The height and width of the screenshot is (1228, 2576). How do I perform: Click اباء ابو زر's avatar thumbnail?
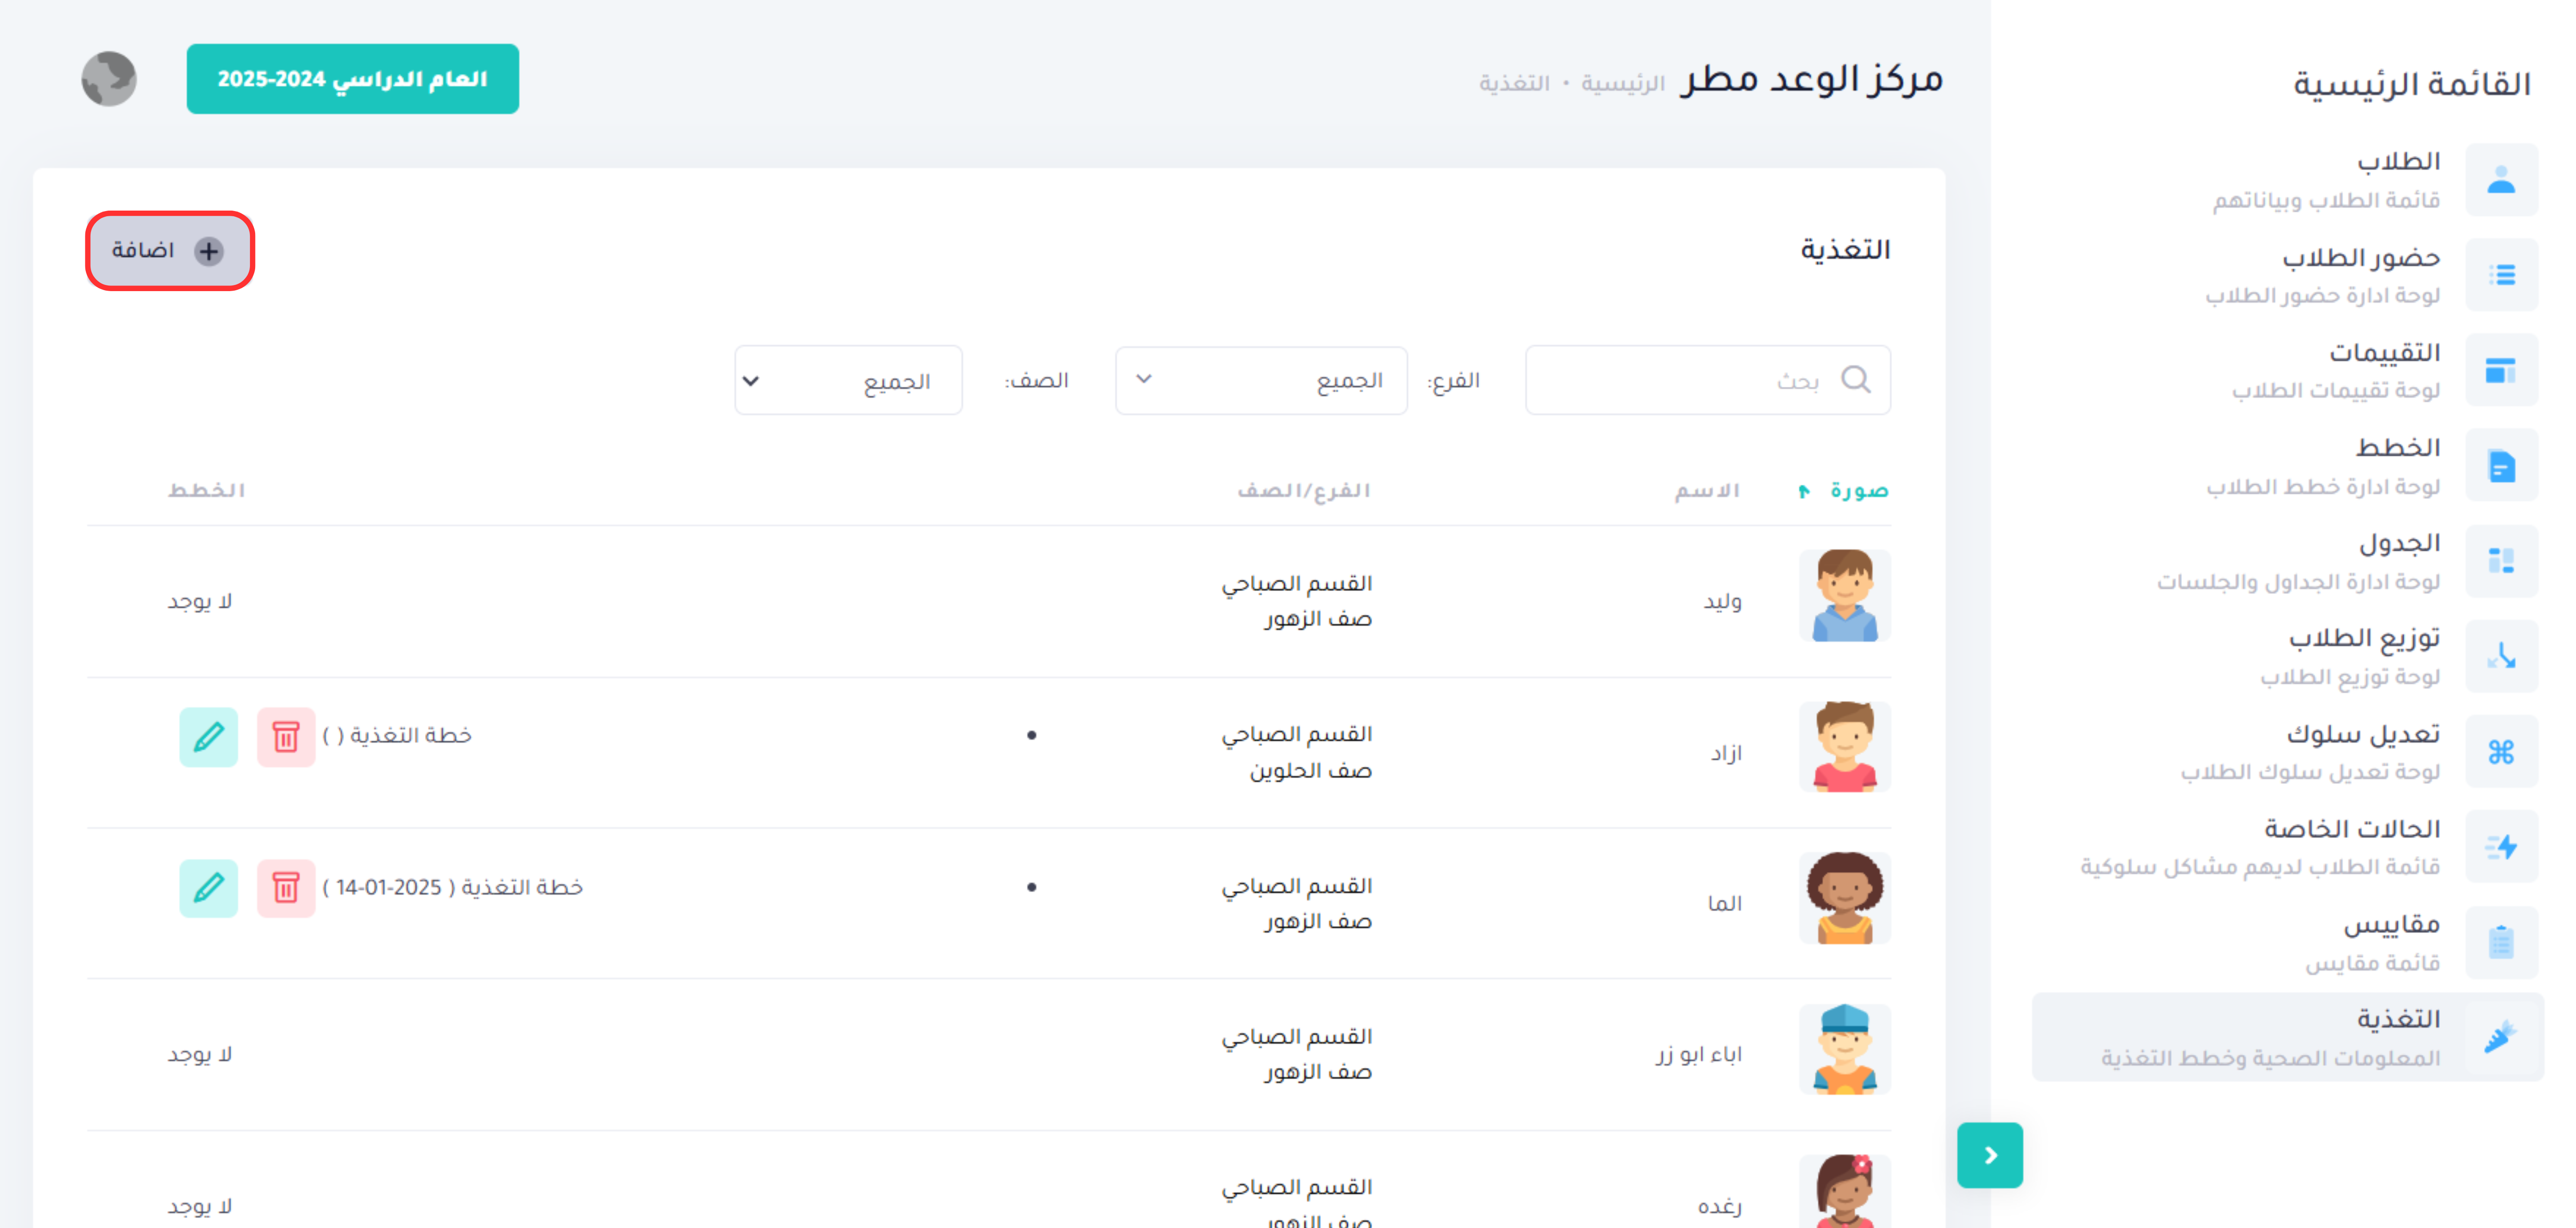1844,1049
